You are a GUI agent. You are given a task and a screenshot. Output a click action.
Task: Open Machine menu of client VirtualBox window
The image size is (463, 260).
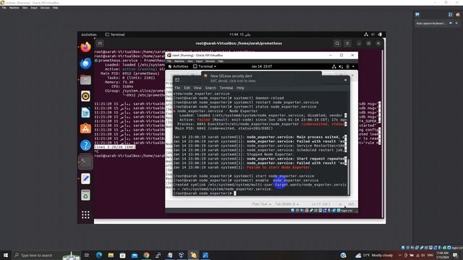click(x=179, y=61)
